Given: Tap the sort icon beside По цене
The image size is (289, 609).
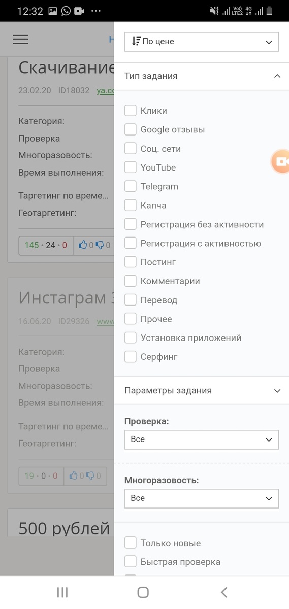Looking at the screenshot, I should [136, 42].
